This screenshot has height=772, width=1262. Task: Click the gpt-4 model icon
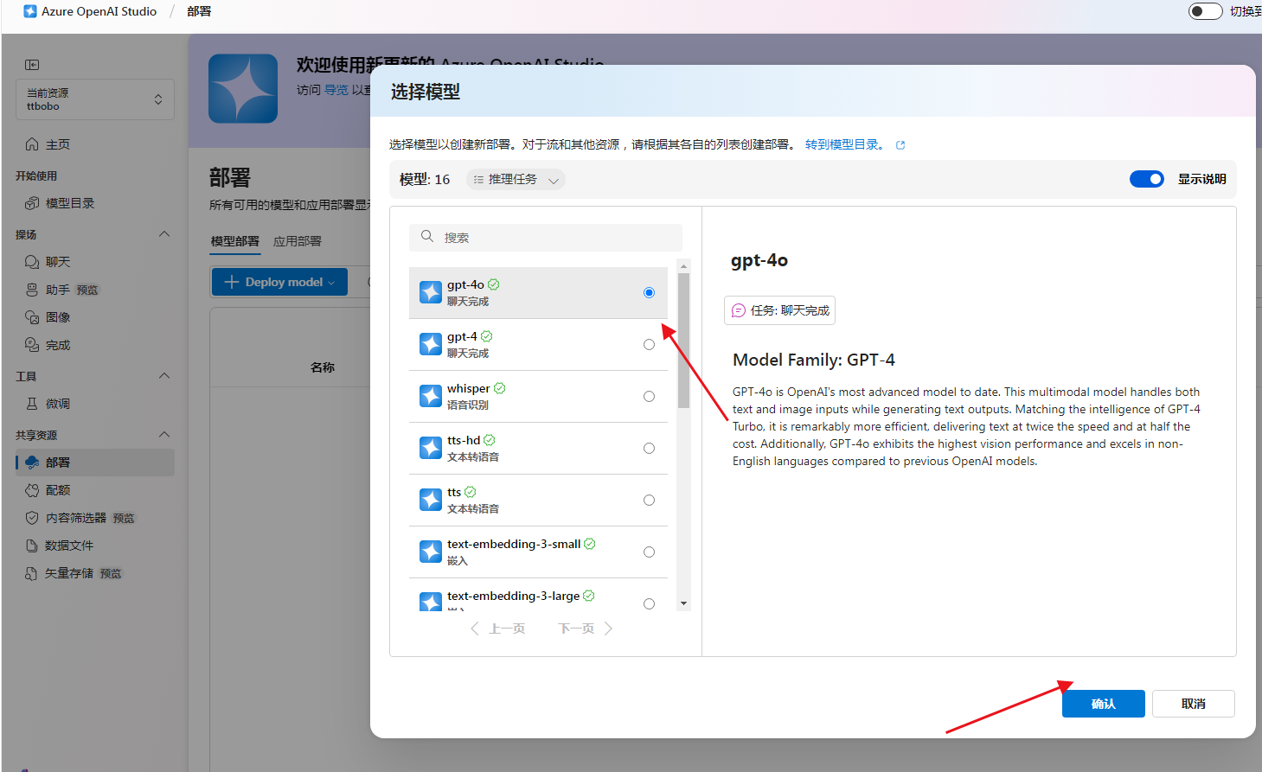[x=431, y=344]
